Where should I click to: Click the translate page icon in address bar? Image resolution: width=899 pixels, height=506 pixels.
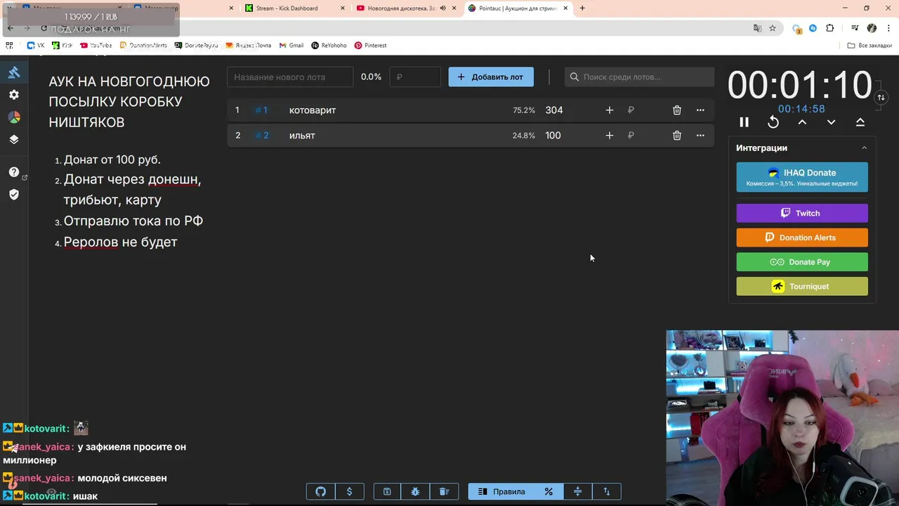click(x=757, y=28)
